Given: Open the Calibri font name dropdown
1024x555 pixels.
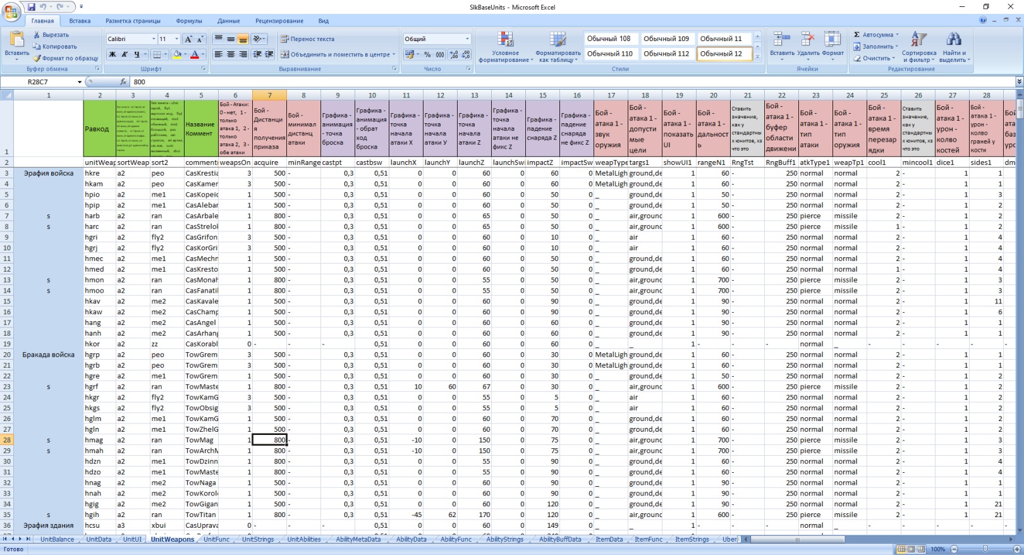Looking at the screenshot, I should [153, 39].
